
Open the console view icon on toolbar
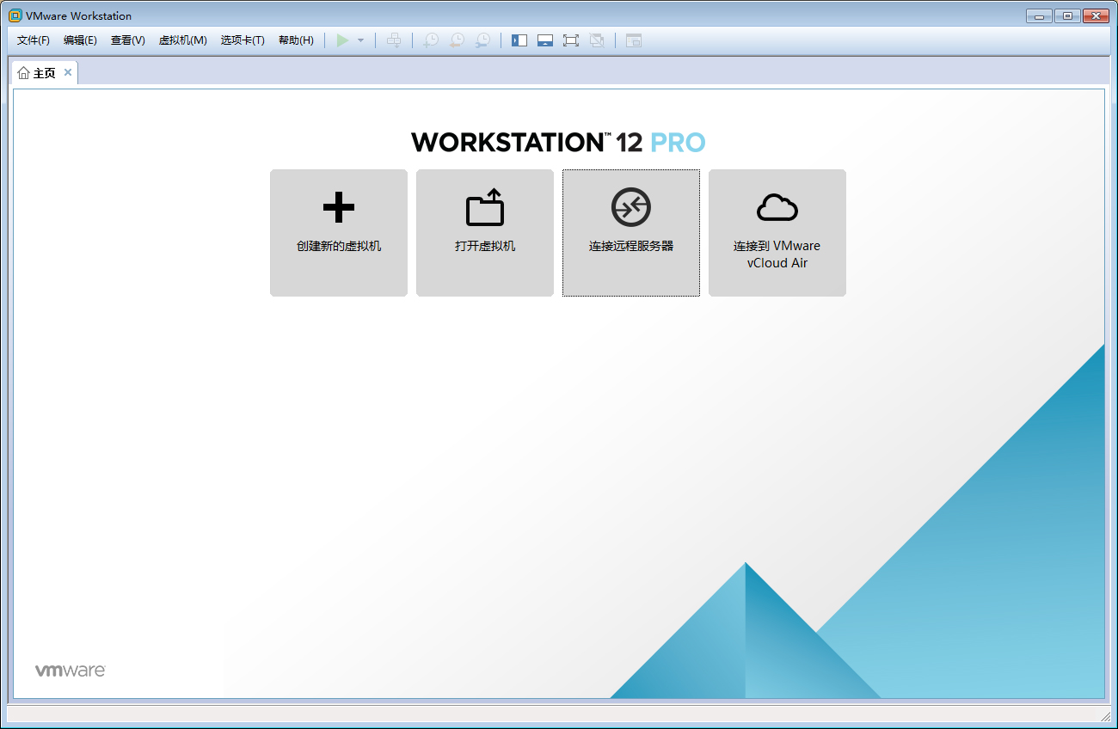pos(634,40)
